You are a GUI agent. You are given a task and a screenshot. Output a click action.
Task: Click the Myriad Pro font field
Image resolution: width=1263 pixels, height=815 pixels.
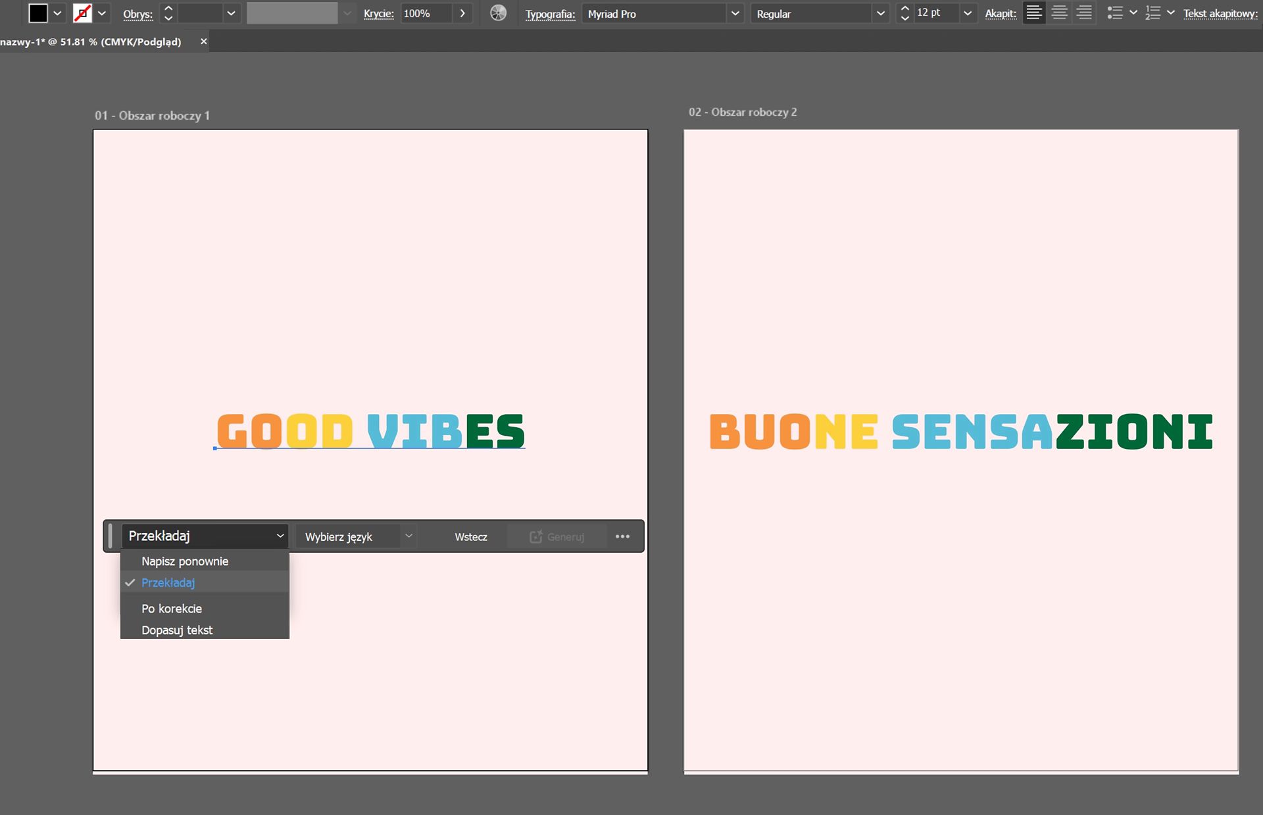point(654,13)
